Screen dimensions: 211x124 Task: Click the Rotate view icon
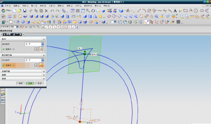click(x=93, y=11)
